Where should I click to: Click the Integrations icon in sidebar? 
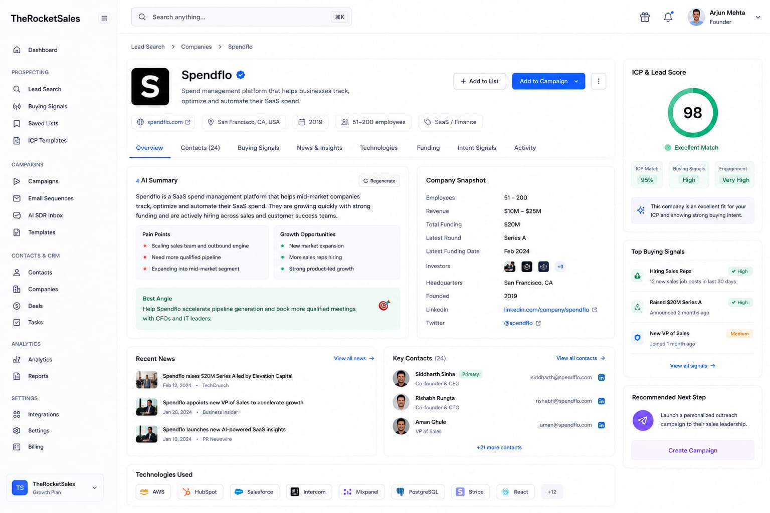click(17, 414)
